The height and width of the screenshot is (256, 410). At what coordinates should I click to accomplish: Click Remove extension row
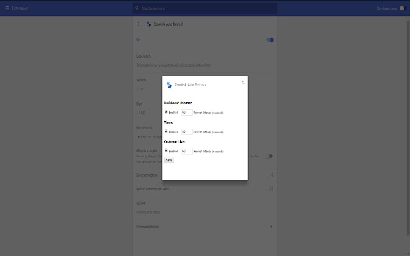[x=205, y=227]
